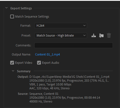Click the Export Video label text
The image size is (120, 108).
click(24, 63)
